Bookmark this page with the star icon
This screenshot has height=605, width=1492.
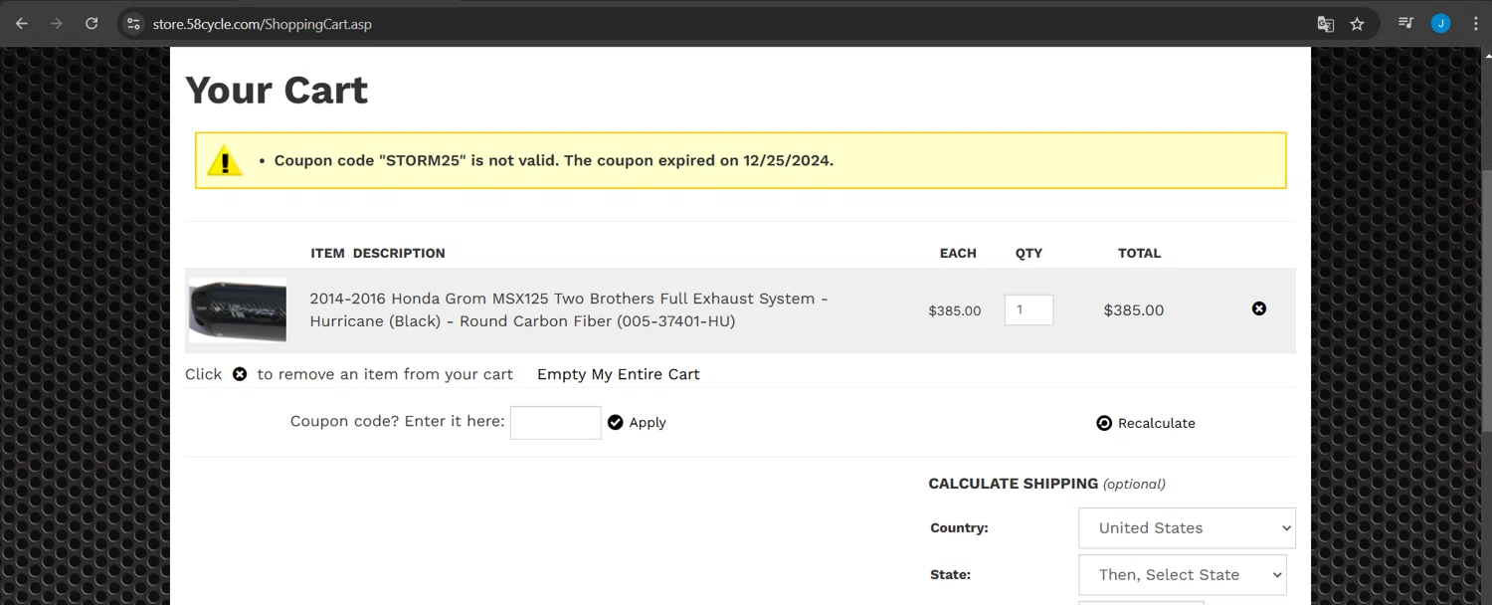(1357, 24)
